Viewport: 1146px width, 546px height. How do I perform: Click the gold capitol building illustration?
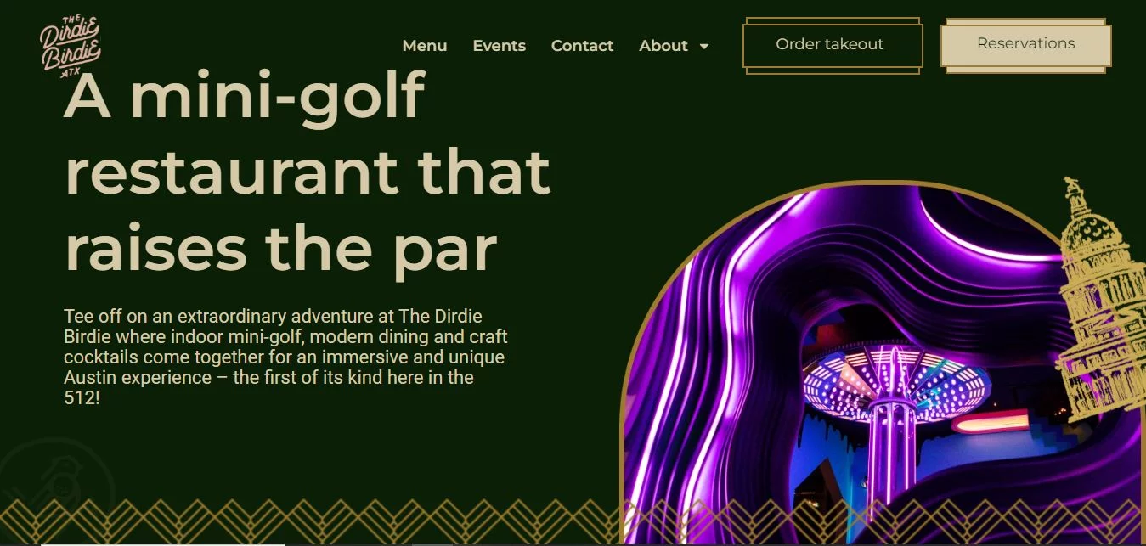[x=1100, y=301]
